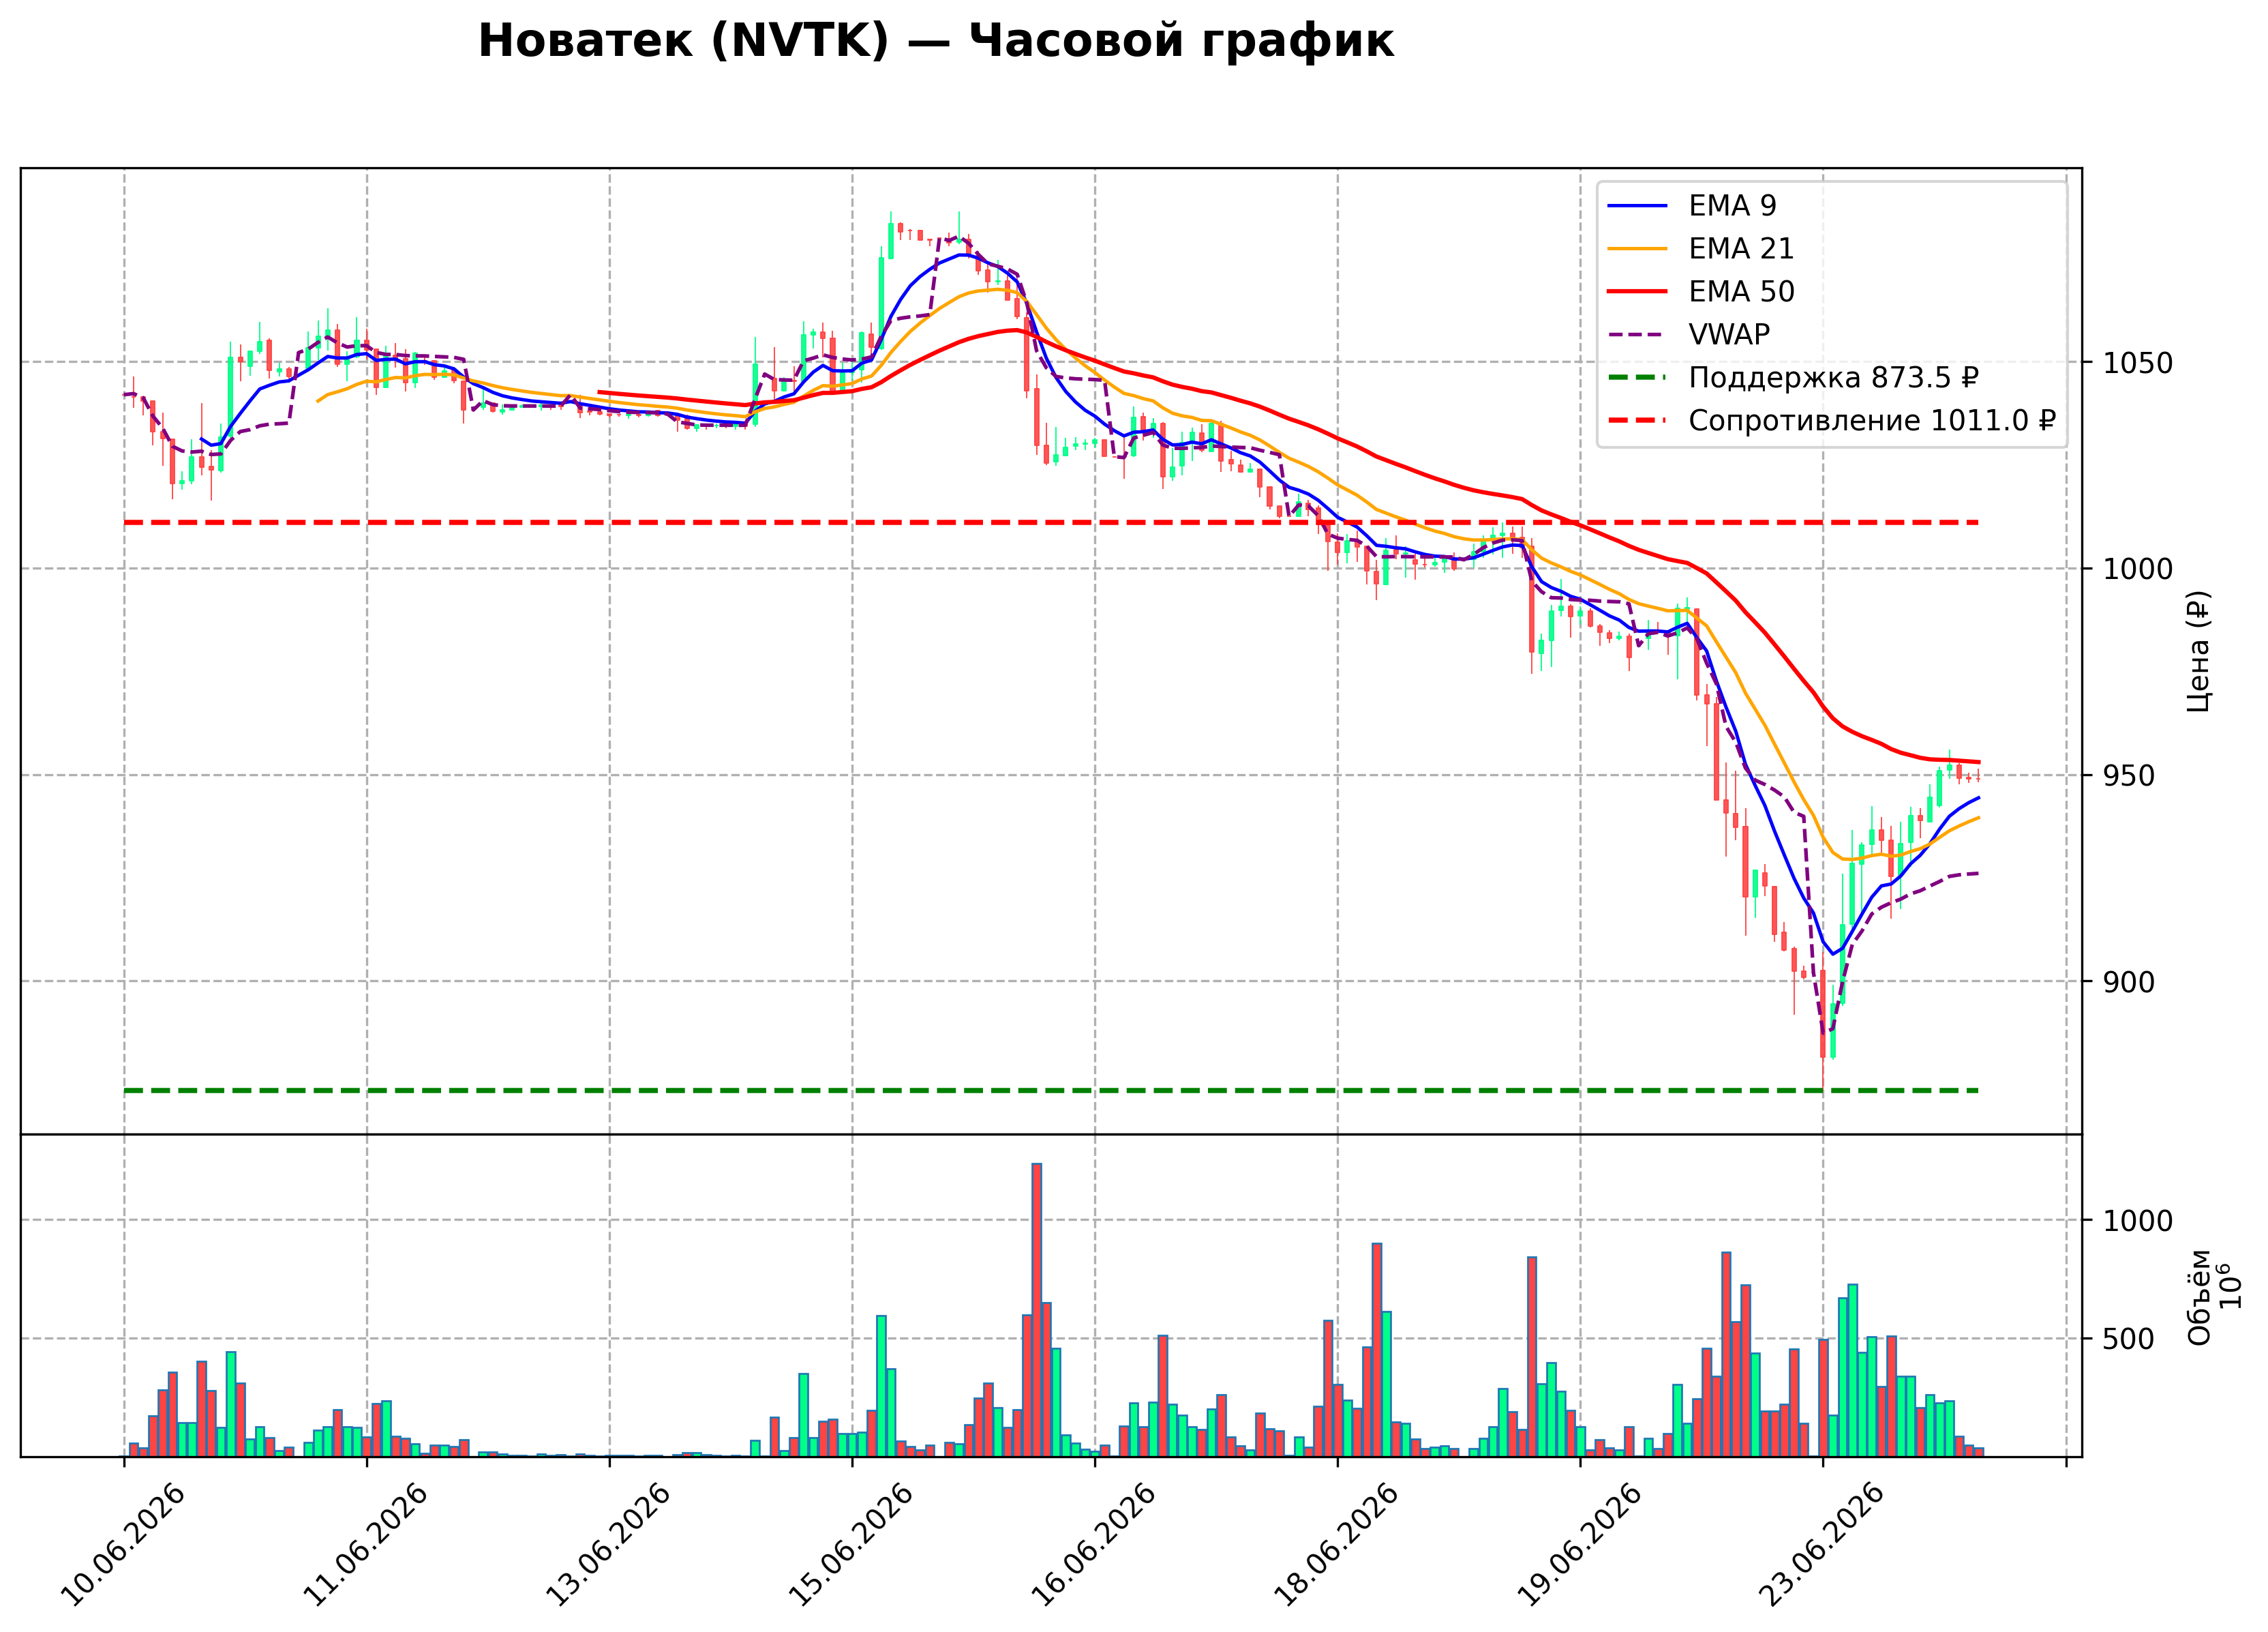Click the 1000 label on the price axis
This screenshot has width=2268, height=1632.
pyautogui.click(x=2138, y=569)
